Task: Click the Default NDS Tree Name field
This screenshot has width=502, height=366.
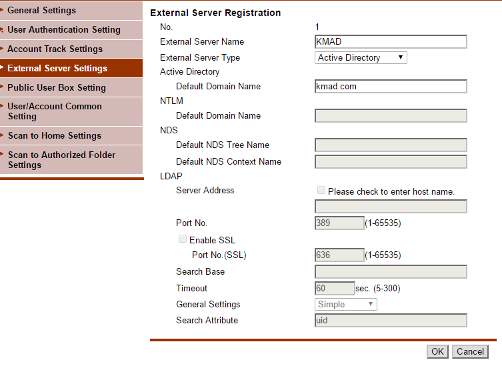Action: coord(391,145)
